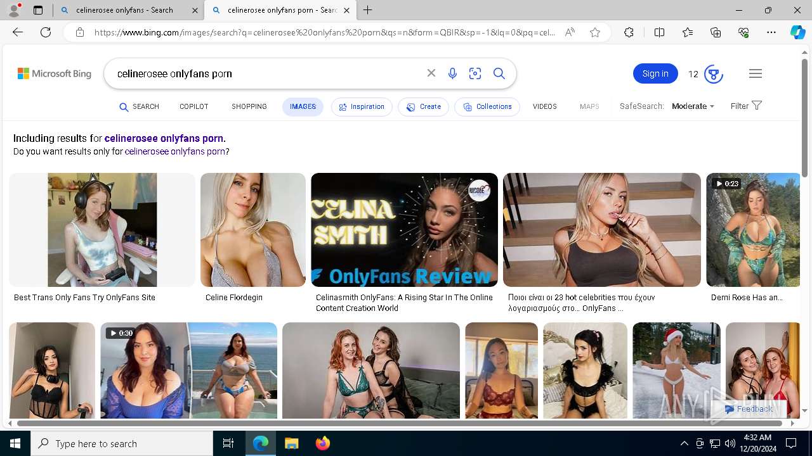Open Windows notification center
This screenshot has height=456, width=812.
(791, 443)
